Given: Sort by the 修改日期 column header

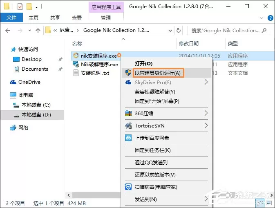Looking at the screenshot, I should pyautogui.click(x=189, y=43).
